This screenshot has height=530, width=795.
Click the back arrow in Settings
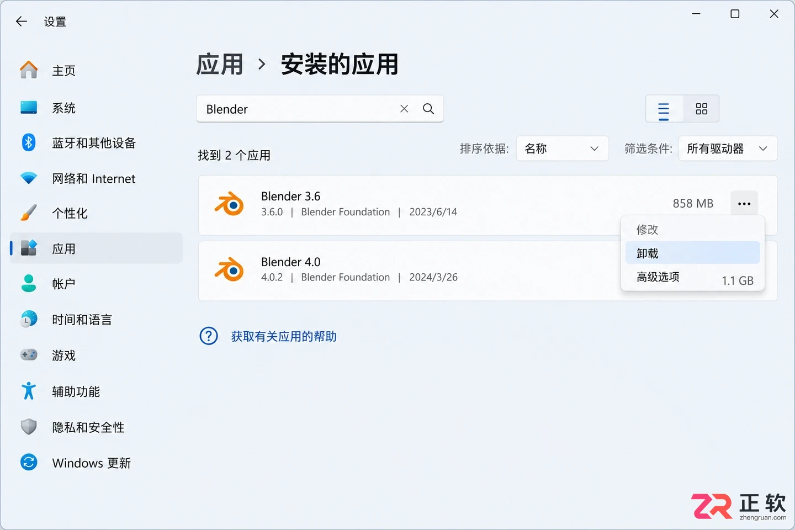coord(22,22)
